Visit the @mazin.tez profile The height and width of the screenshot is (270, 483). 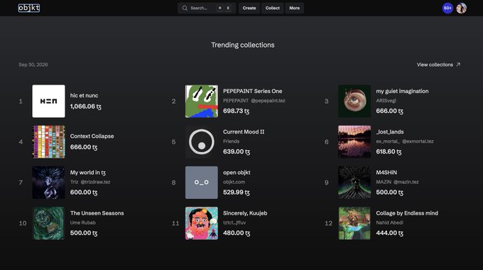click(x=406, y=182)
